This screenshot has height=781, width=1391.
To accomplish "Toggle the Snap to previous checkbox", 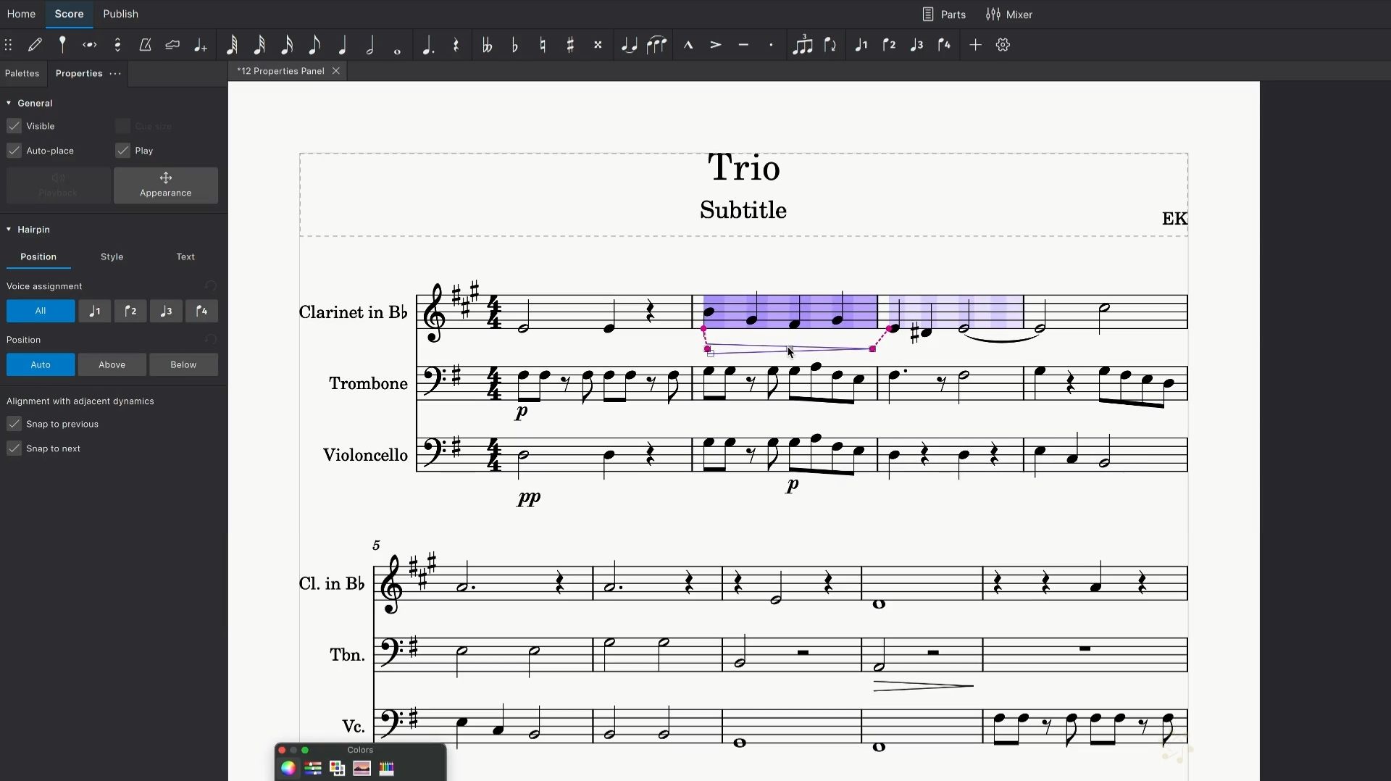I will point(14,424).
